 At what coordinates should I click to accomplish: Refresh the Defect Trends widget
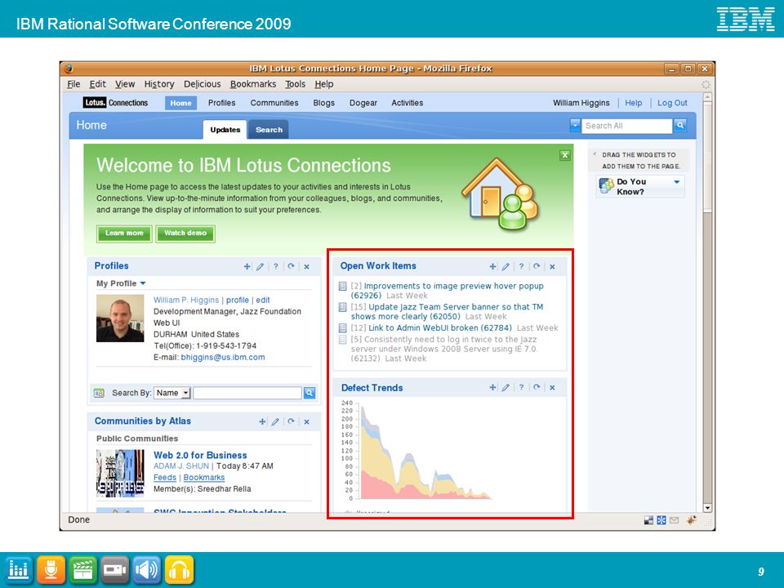537,387
